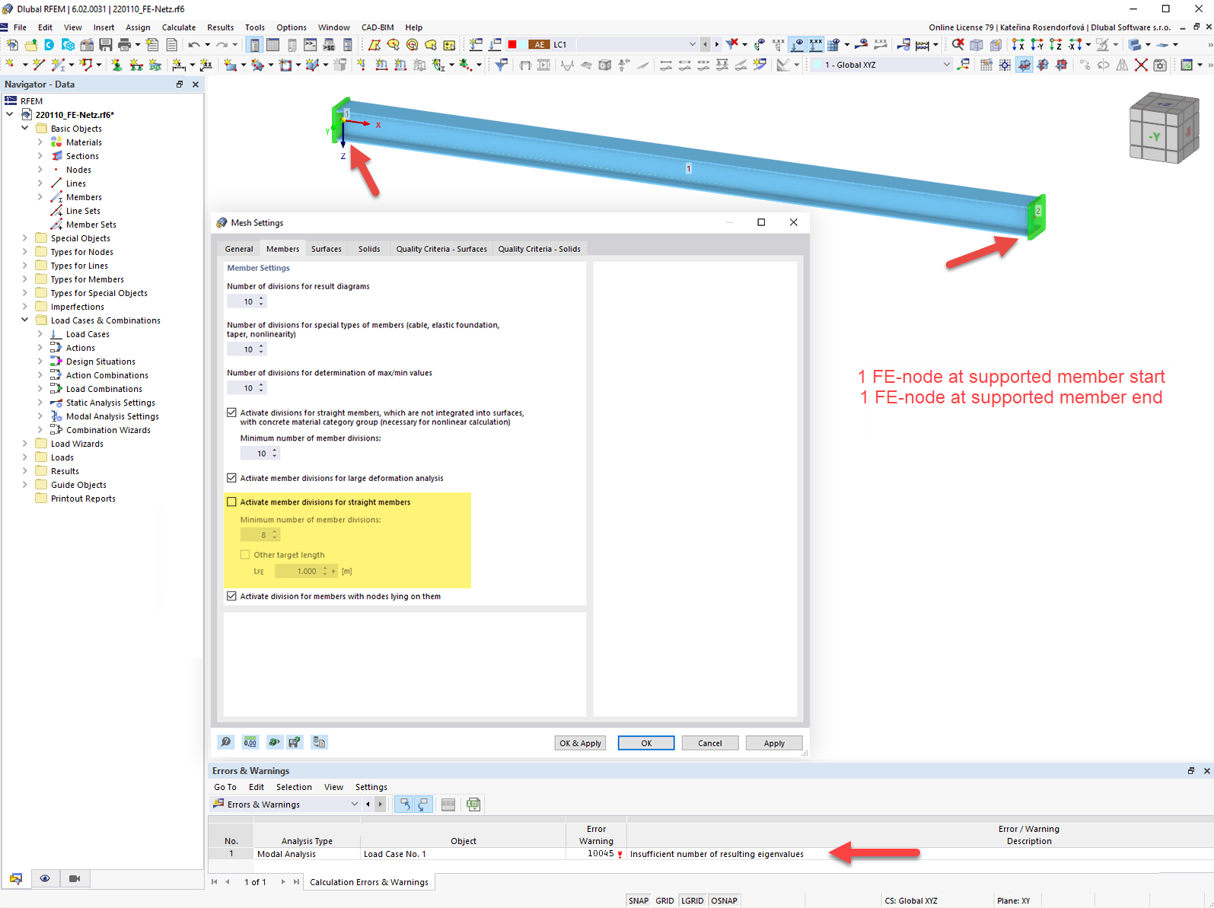Toggle OSNAP in the status bar
This screenshot has height=908, width=1214.
click(725, 901)
